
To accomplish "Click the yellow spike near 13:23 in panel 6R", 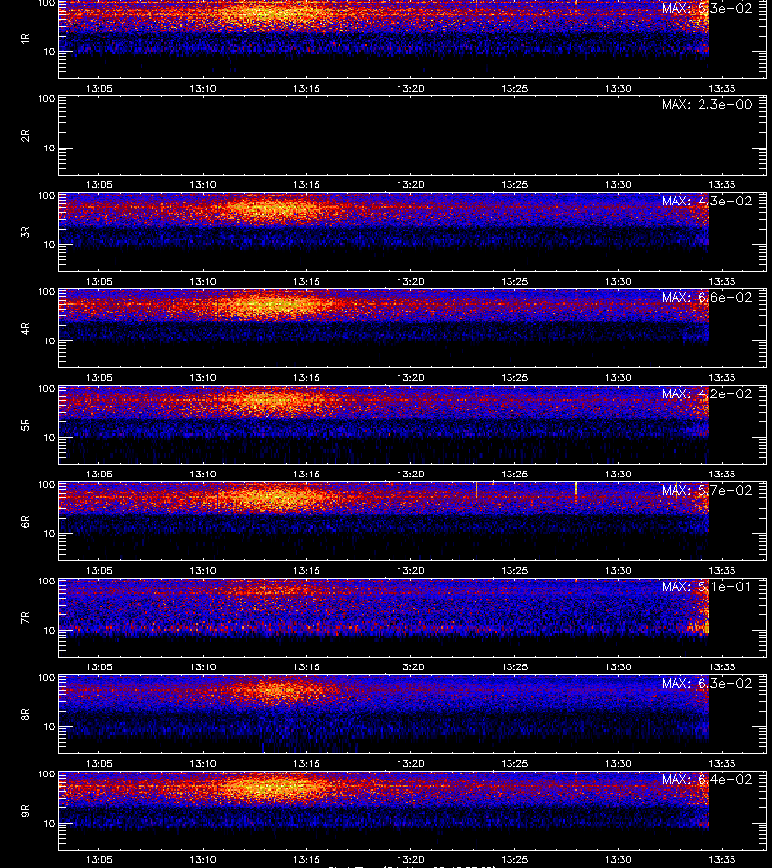I will (x=477, y=489).
